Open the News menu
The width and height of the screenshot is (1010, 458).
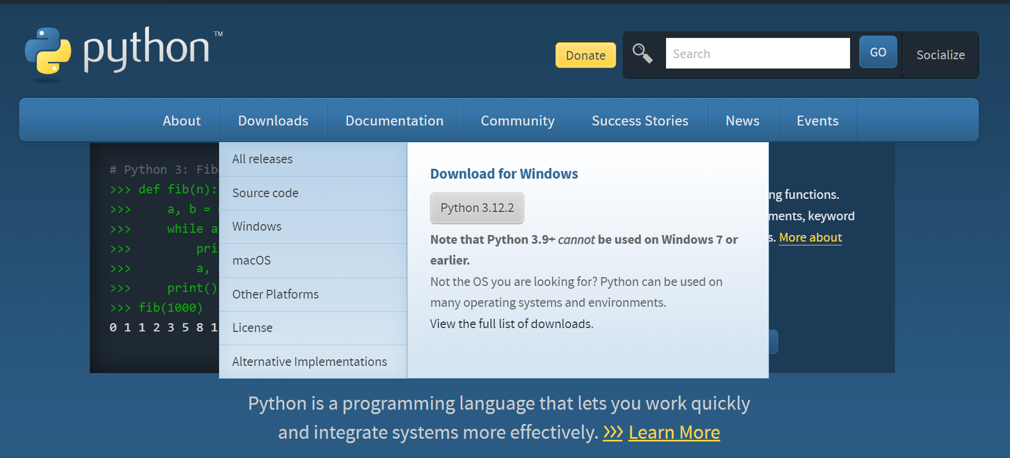[742, 121]
